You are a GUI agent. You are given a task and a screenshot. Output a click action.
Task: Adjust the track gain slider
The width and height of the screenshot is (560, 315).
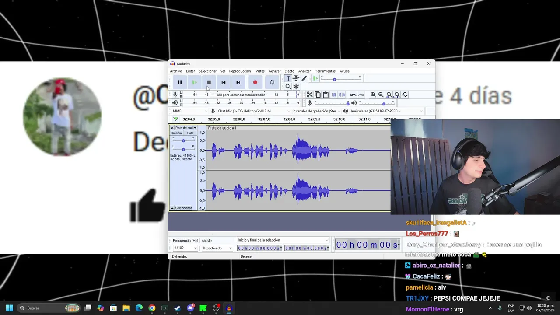(183, 140)
